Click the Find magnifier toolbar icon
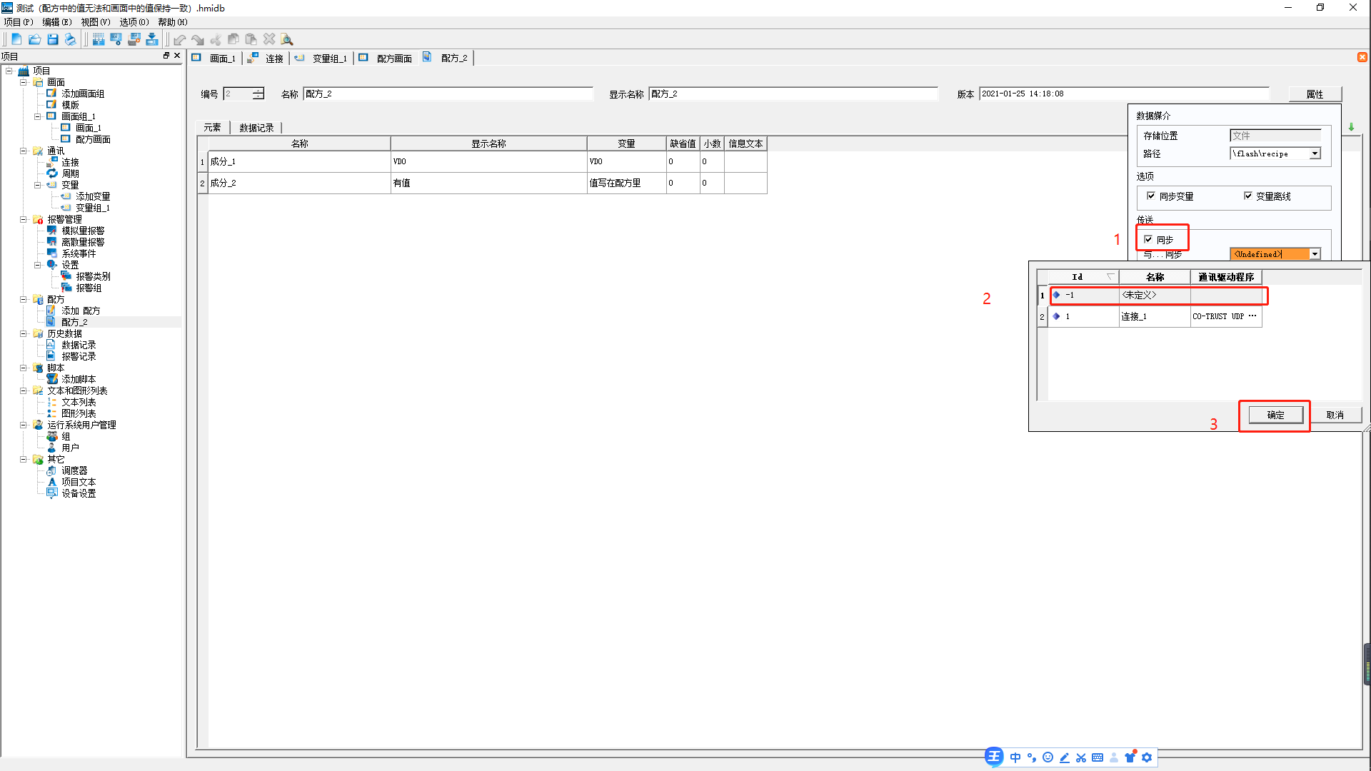 (287, 39)
